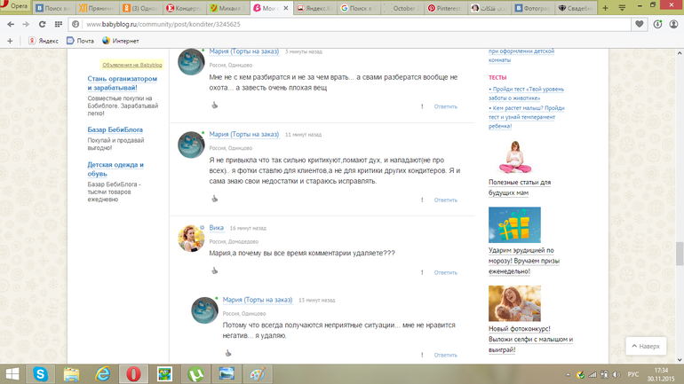Show hidden system tray icons
This screenshot has width=684, height=384.
569,374
